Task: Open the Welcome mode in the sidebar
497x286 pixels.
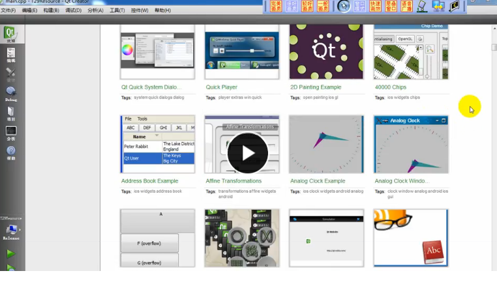Action: pyautogui.click(x=10, y=35)
